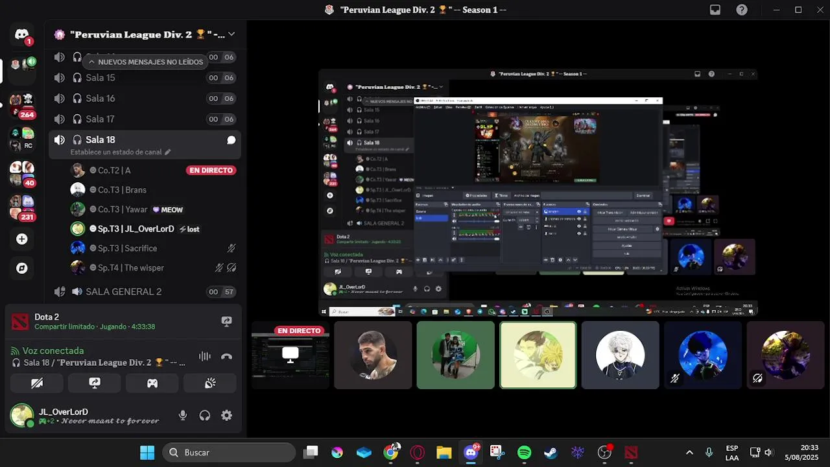This screenshot has height=467, width=830.
Task: Open the soundboard button
Action: click(210, 383)
